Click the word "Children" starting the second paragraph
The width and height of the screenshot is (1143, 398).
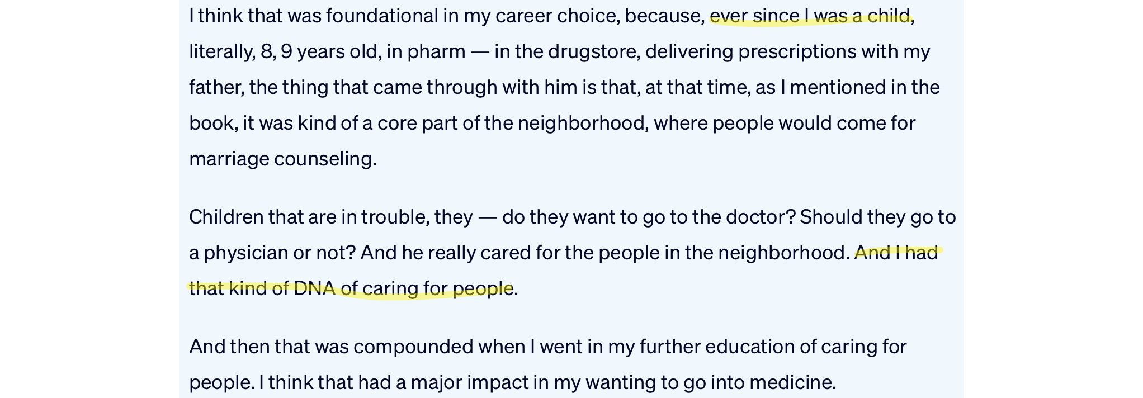click(x=226, y=217)
